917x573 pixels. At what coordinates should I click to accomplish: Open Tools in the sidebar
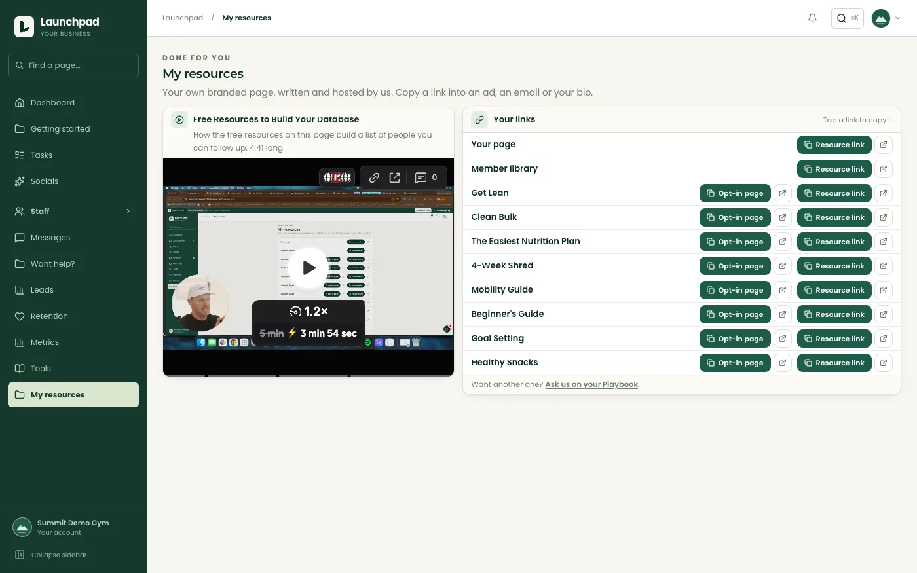[x=73, y=369]
